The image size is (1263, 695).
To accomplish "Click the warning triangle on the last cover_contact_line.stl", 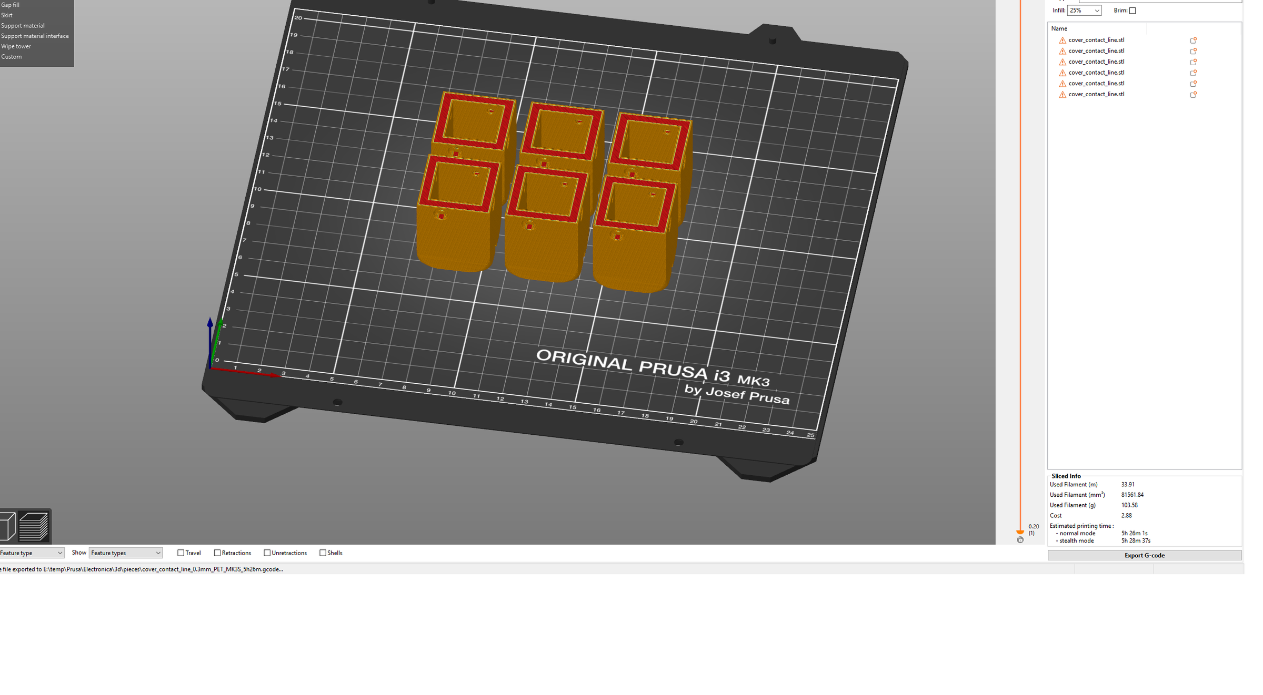I will point(1062,94).
